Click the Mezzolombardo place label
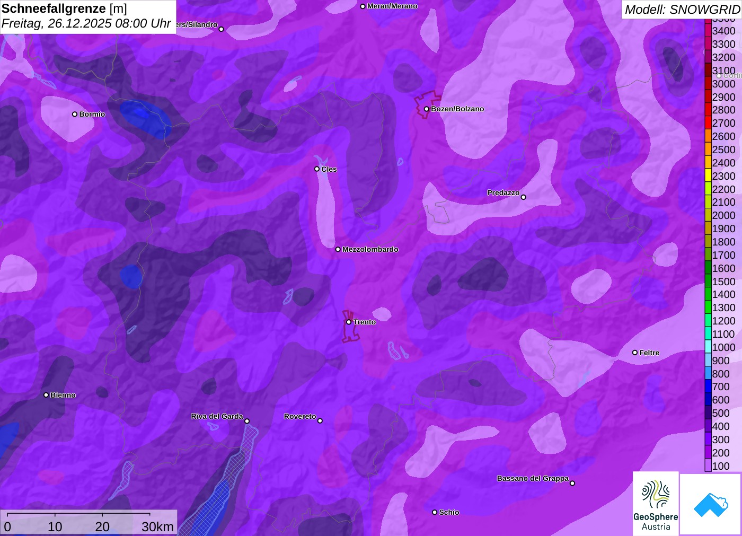Image resolution: width=742 pixels, height=536 pixels. 370,249
